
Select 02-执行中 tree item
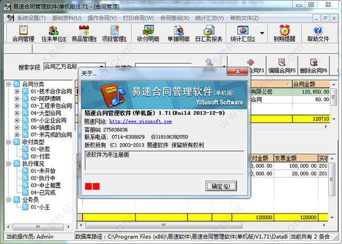43,178
